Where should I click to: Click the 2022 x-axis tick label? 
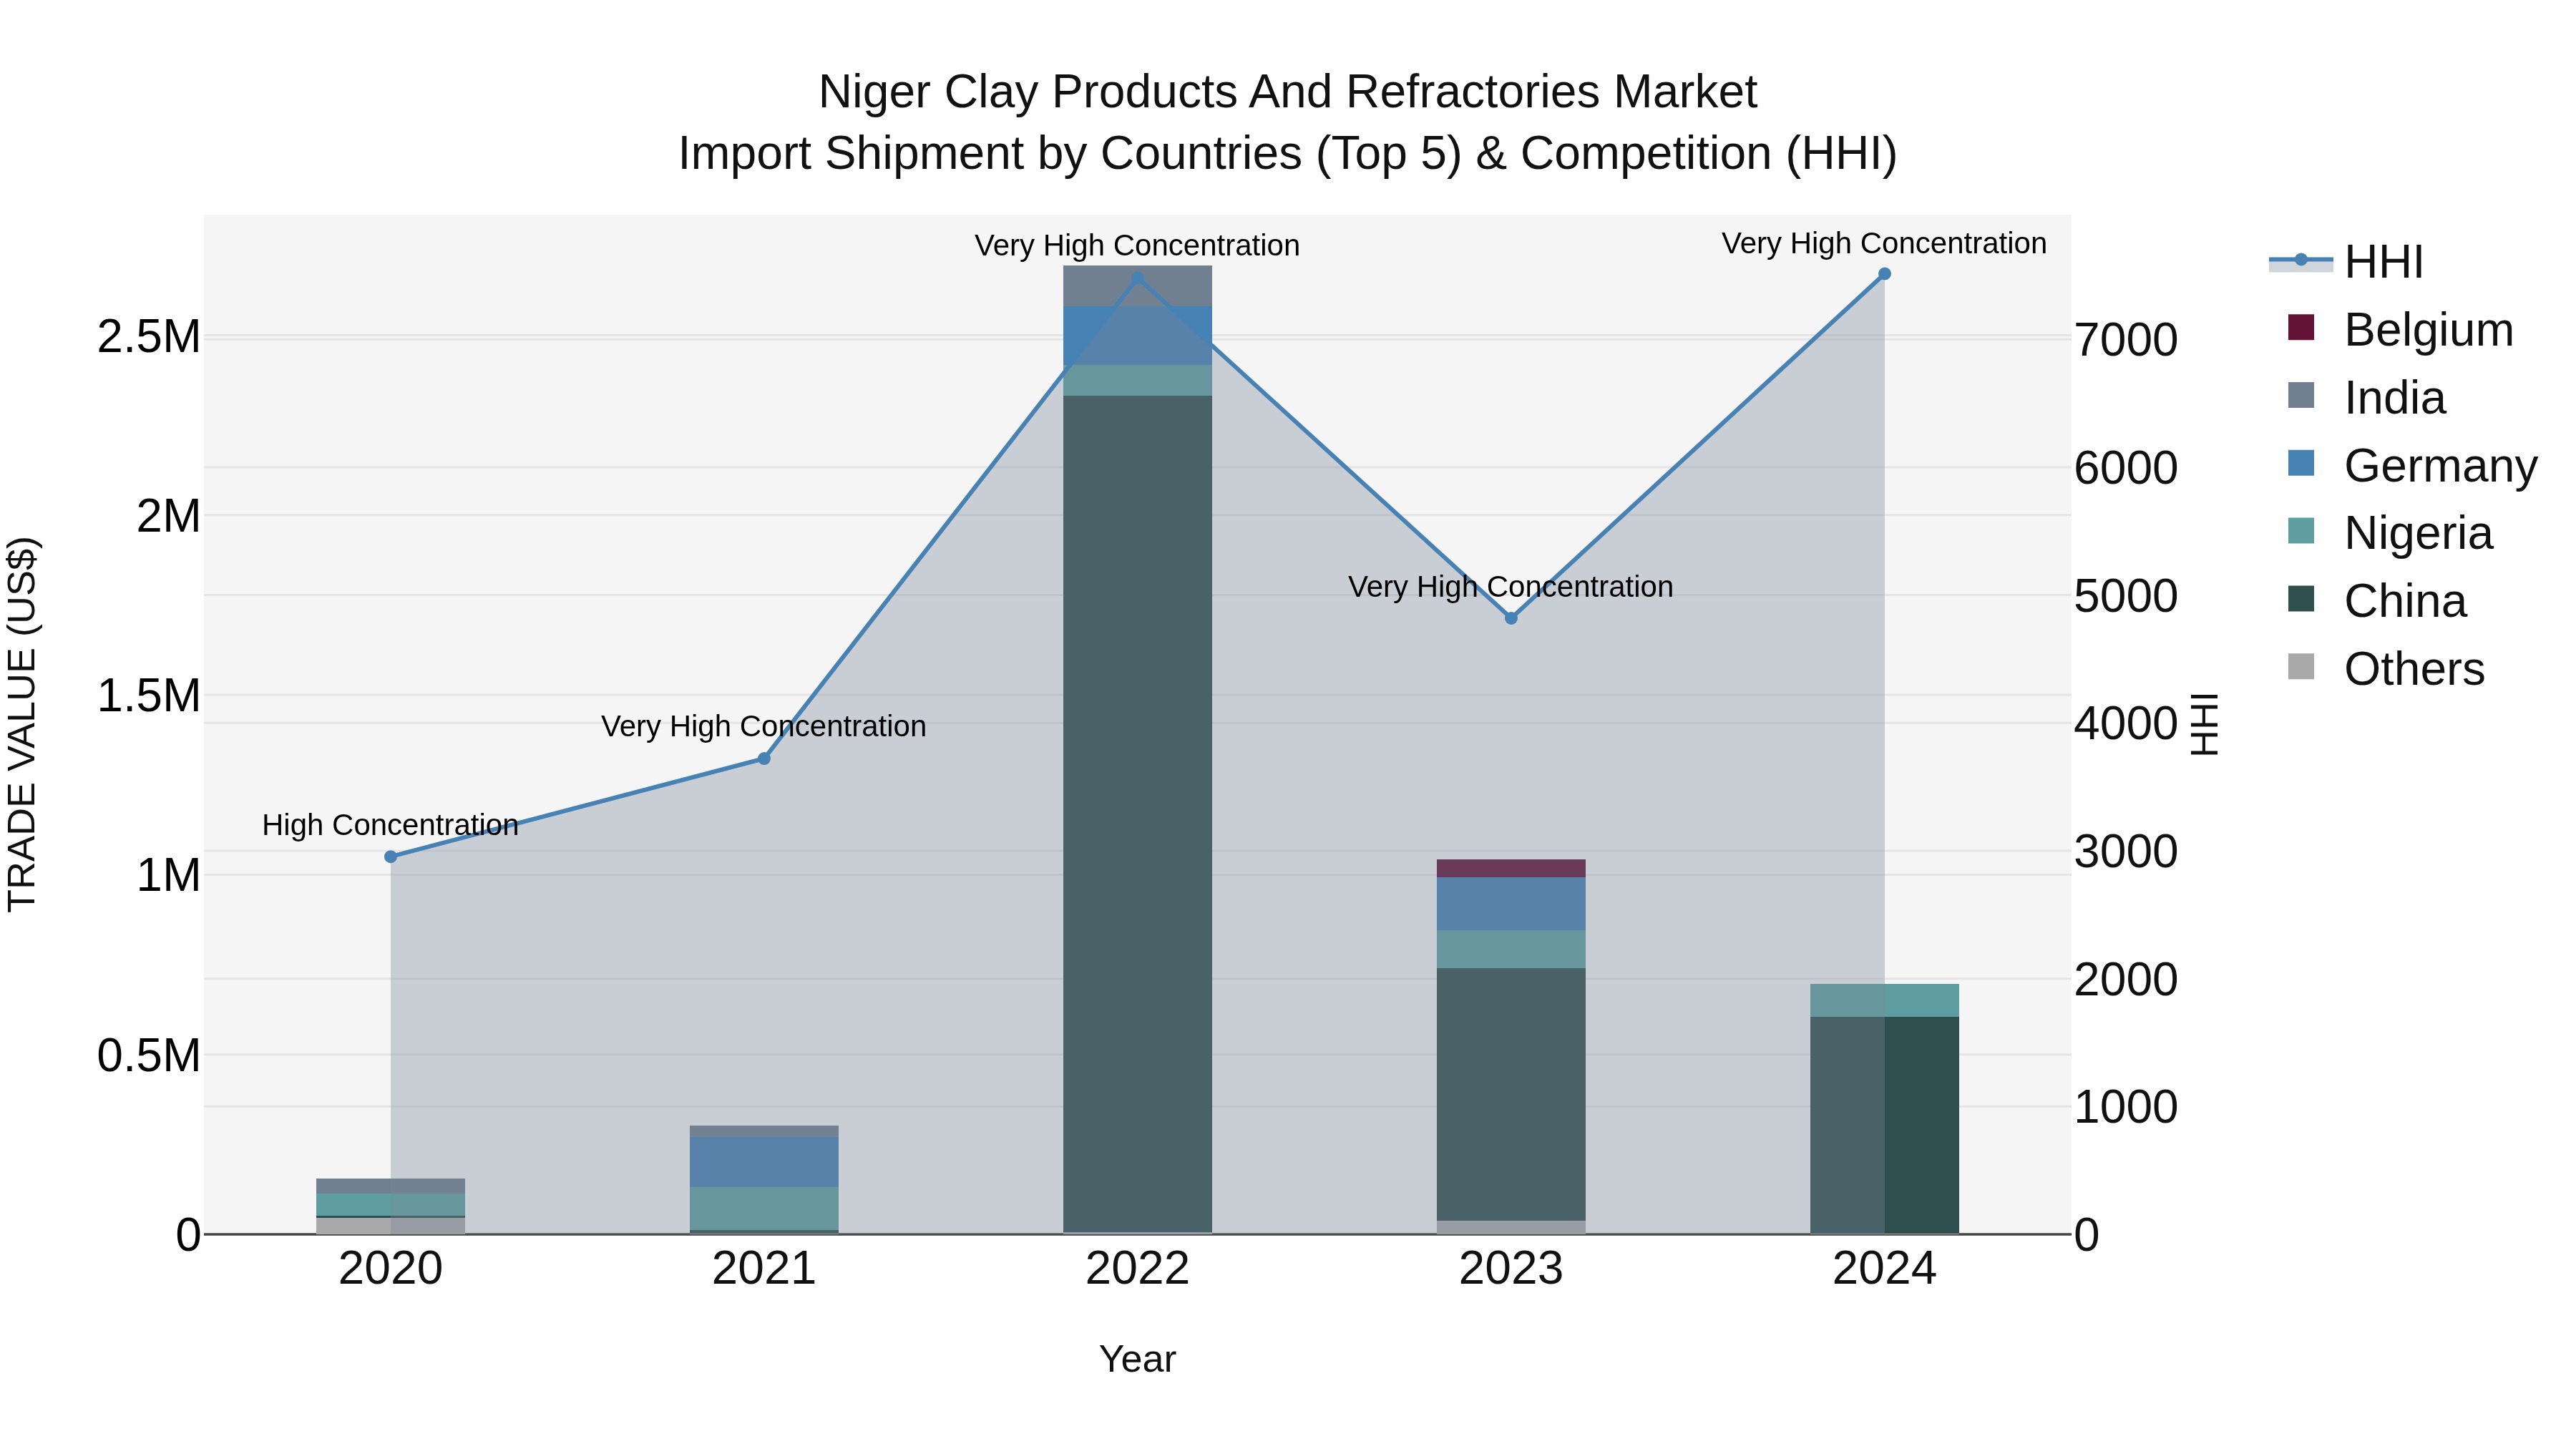[1137, 1268]
